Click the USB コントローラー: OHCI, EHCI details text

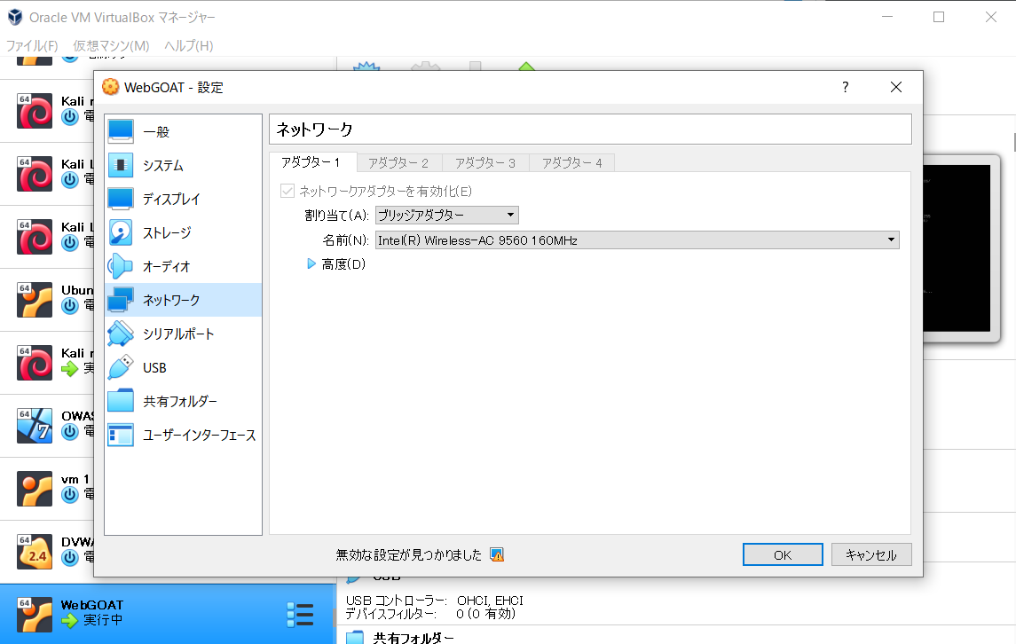click(434, 601)
